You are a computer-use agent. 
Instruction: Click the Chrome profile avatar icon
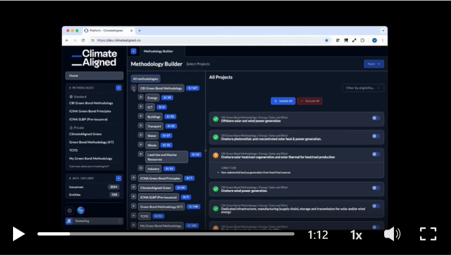pos(374,41)
